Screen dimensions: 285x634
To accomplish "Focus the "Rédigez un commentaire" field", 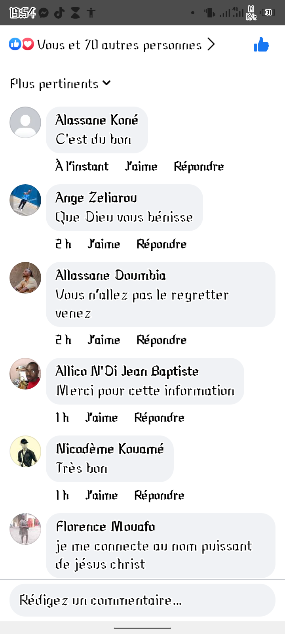I will click(142, 600).
